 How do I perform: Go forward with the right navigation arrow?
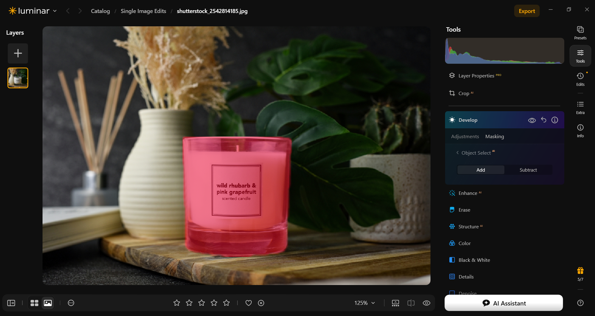[80, 11]
